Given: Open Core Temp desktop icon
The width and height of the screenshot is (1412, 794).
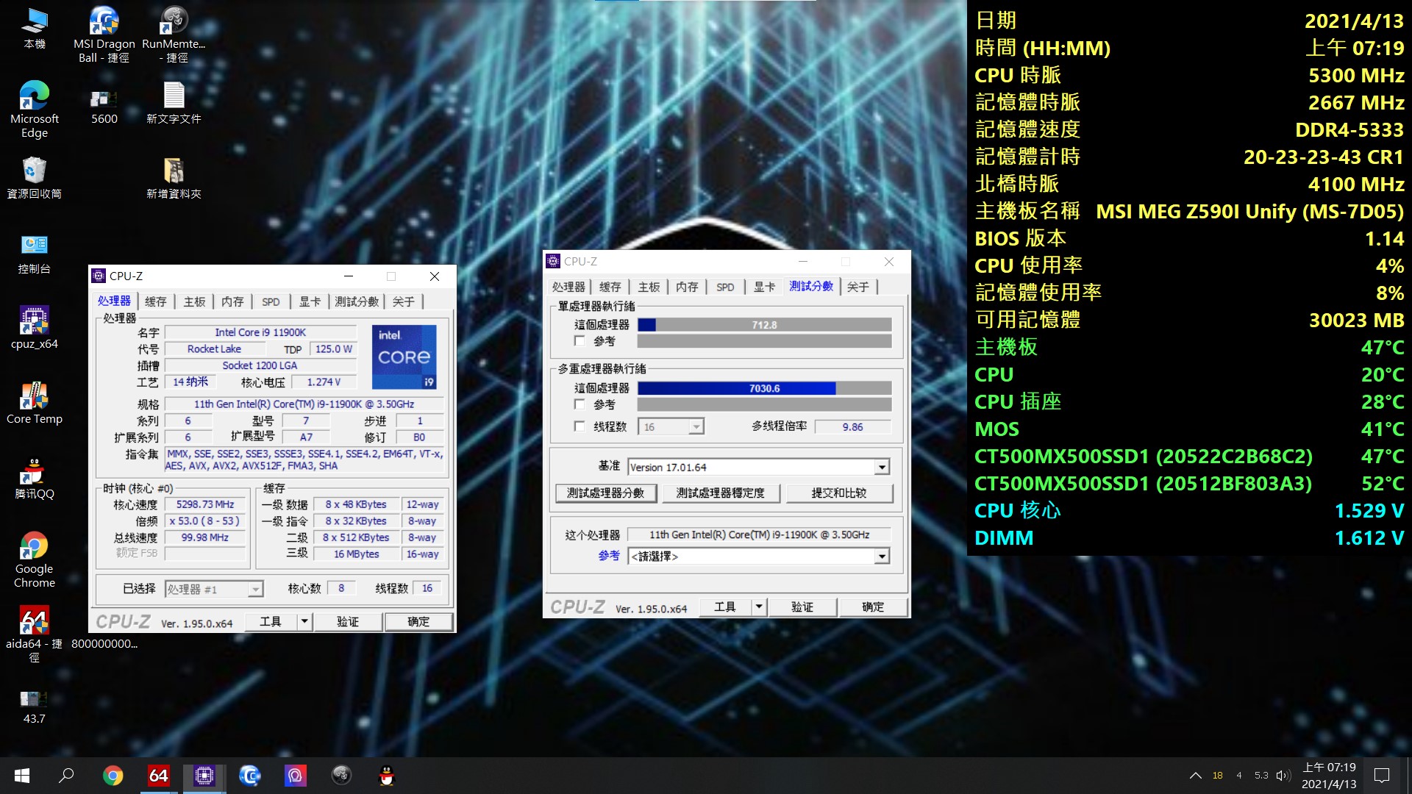Looking at the screenshot, I should 35,403.
